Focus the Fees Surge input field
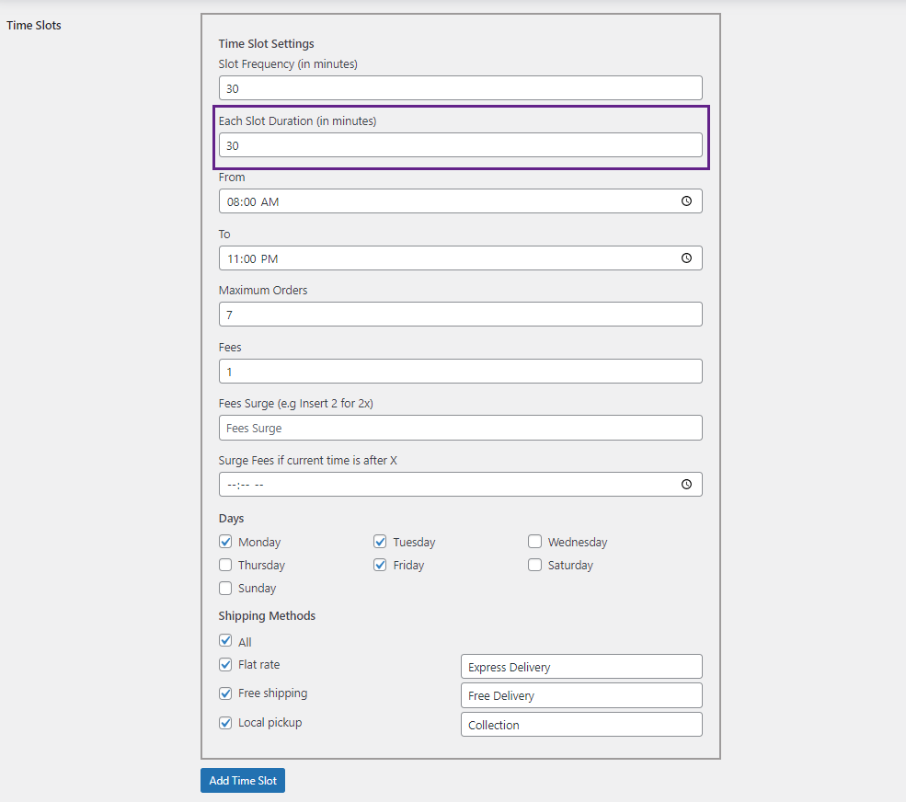The image size is (906, 802). click(461, 429)
